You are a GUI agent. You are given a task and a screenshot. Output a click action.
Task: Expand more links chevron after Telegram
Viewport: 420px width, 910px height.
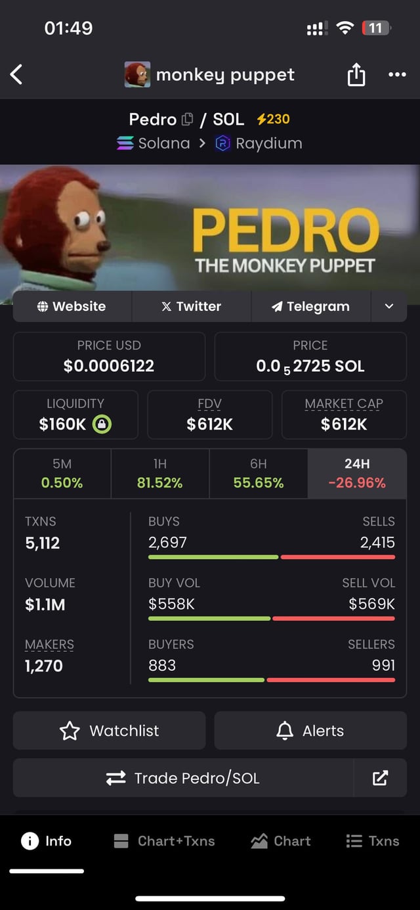[x=389, y=306]
